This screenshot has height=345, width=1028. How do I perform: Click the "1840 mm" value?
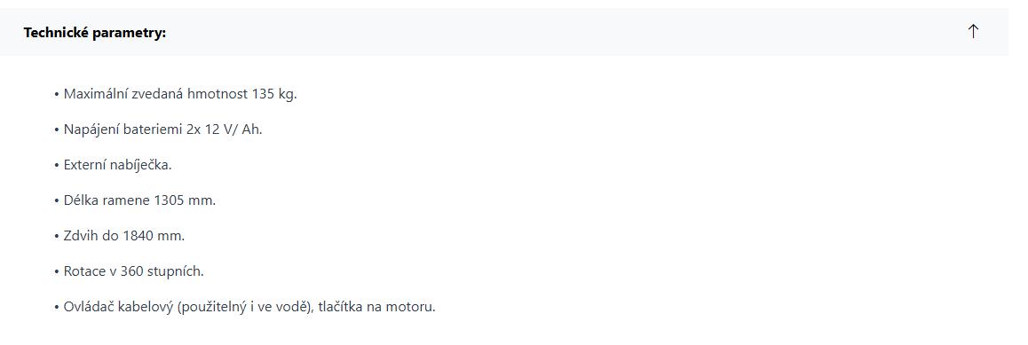coord(152,236)
